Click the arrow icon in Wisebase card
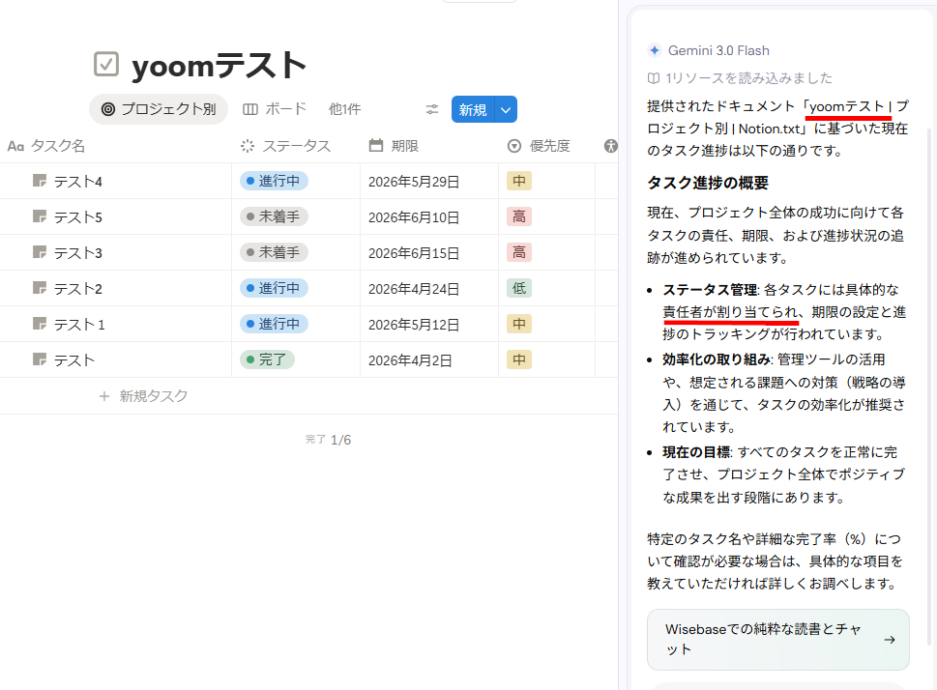 890,639
